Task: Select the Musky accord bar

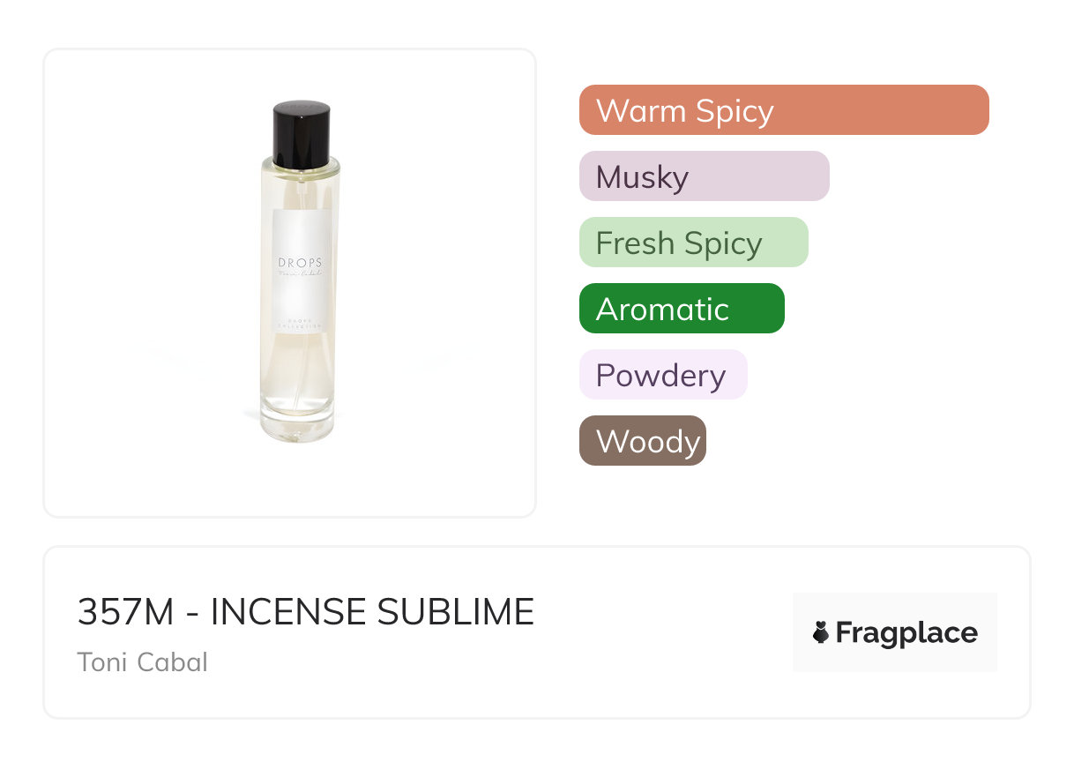Action: click(x=704, y=176)
